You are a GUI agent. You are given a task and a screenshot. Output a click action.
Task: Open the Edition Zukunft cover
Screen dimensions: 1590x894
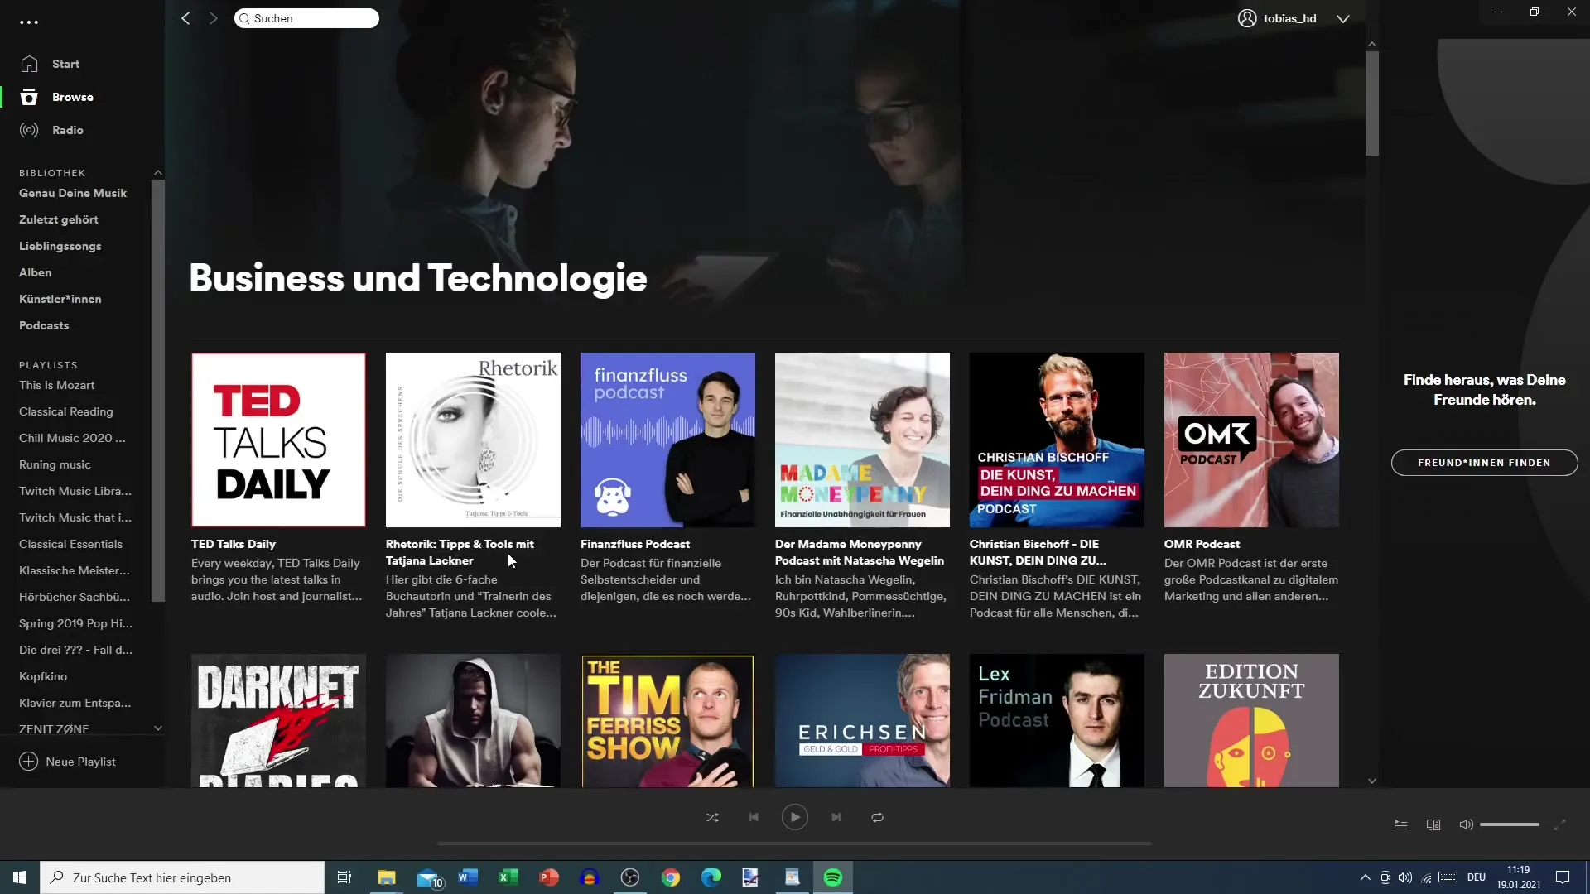1251,720
